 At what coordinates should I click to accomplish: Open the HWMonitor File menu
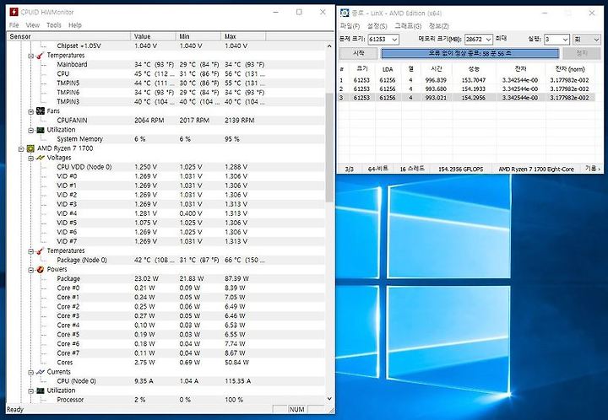[x=14, y=25]
